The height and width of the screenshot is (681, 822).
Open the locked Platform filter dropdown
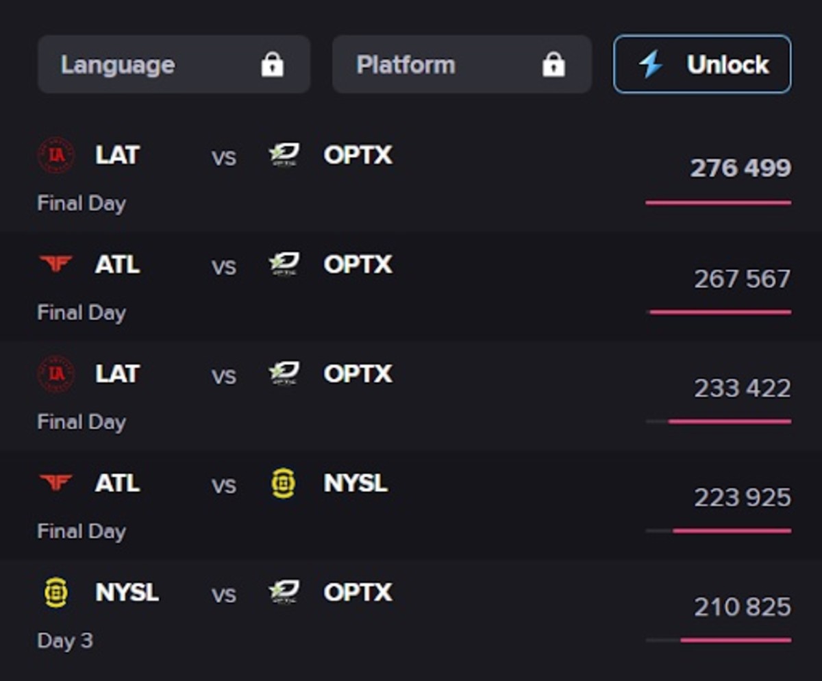coord(461,64)
